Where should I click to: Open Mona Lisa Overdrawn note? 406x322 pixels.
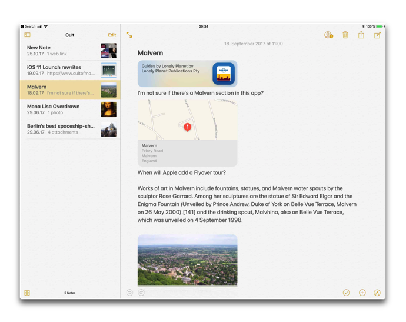click(70, 109)
